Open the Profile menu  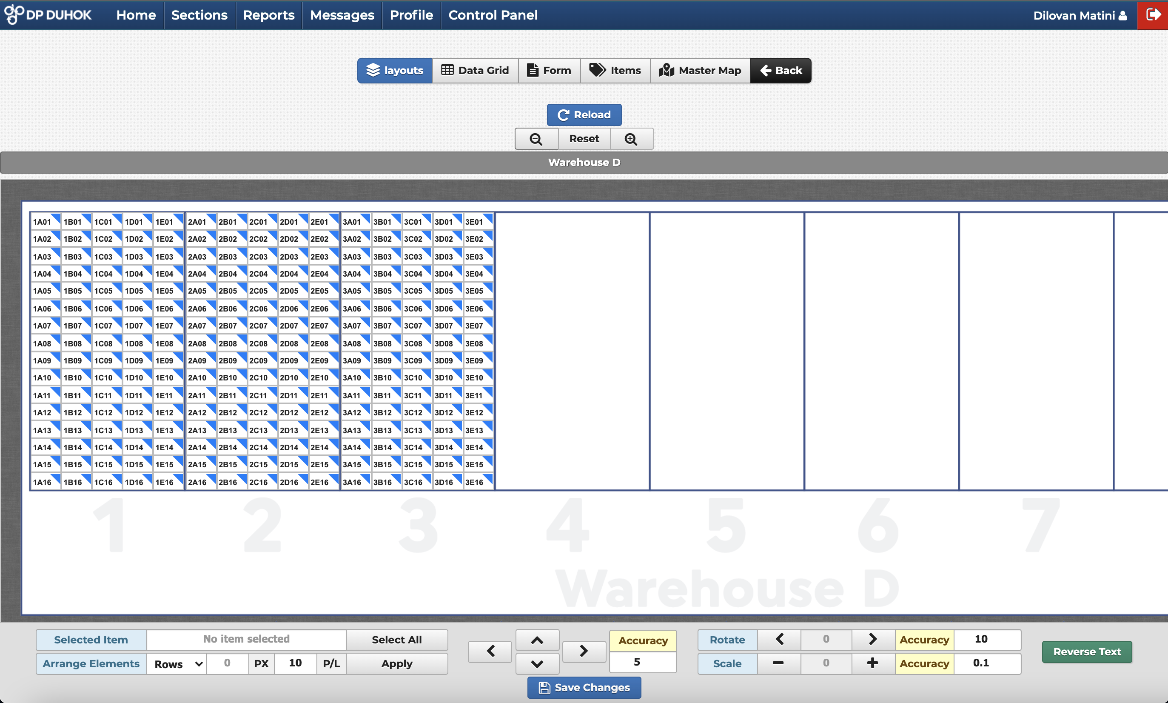pos(411,15)
